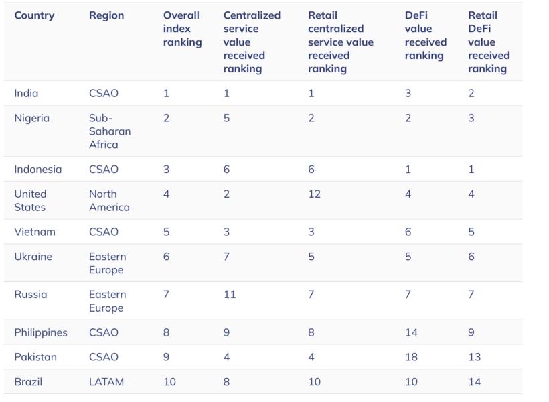Select the North America region cell
This screenshot has height=402, width=549.
(109, 200)
